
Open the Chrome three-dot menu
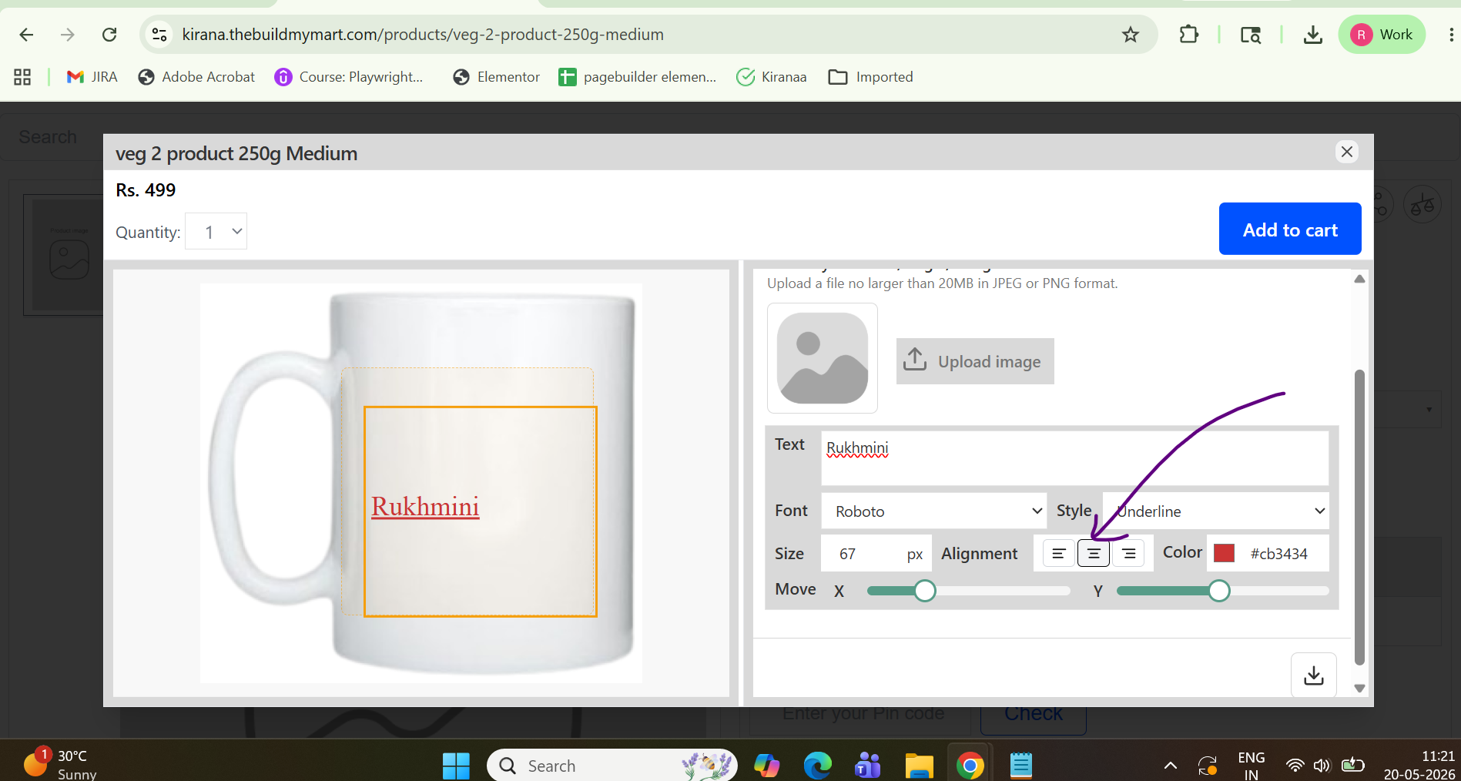click(x=1450, y=35)
